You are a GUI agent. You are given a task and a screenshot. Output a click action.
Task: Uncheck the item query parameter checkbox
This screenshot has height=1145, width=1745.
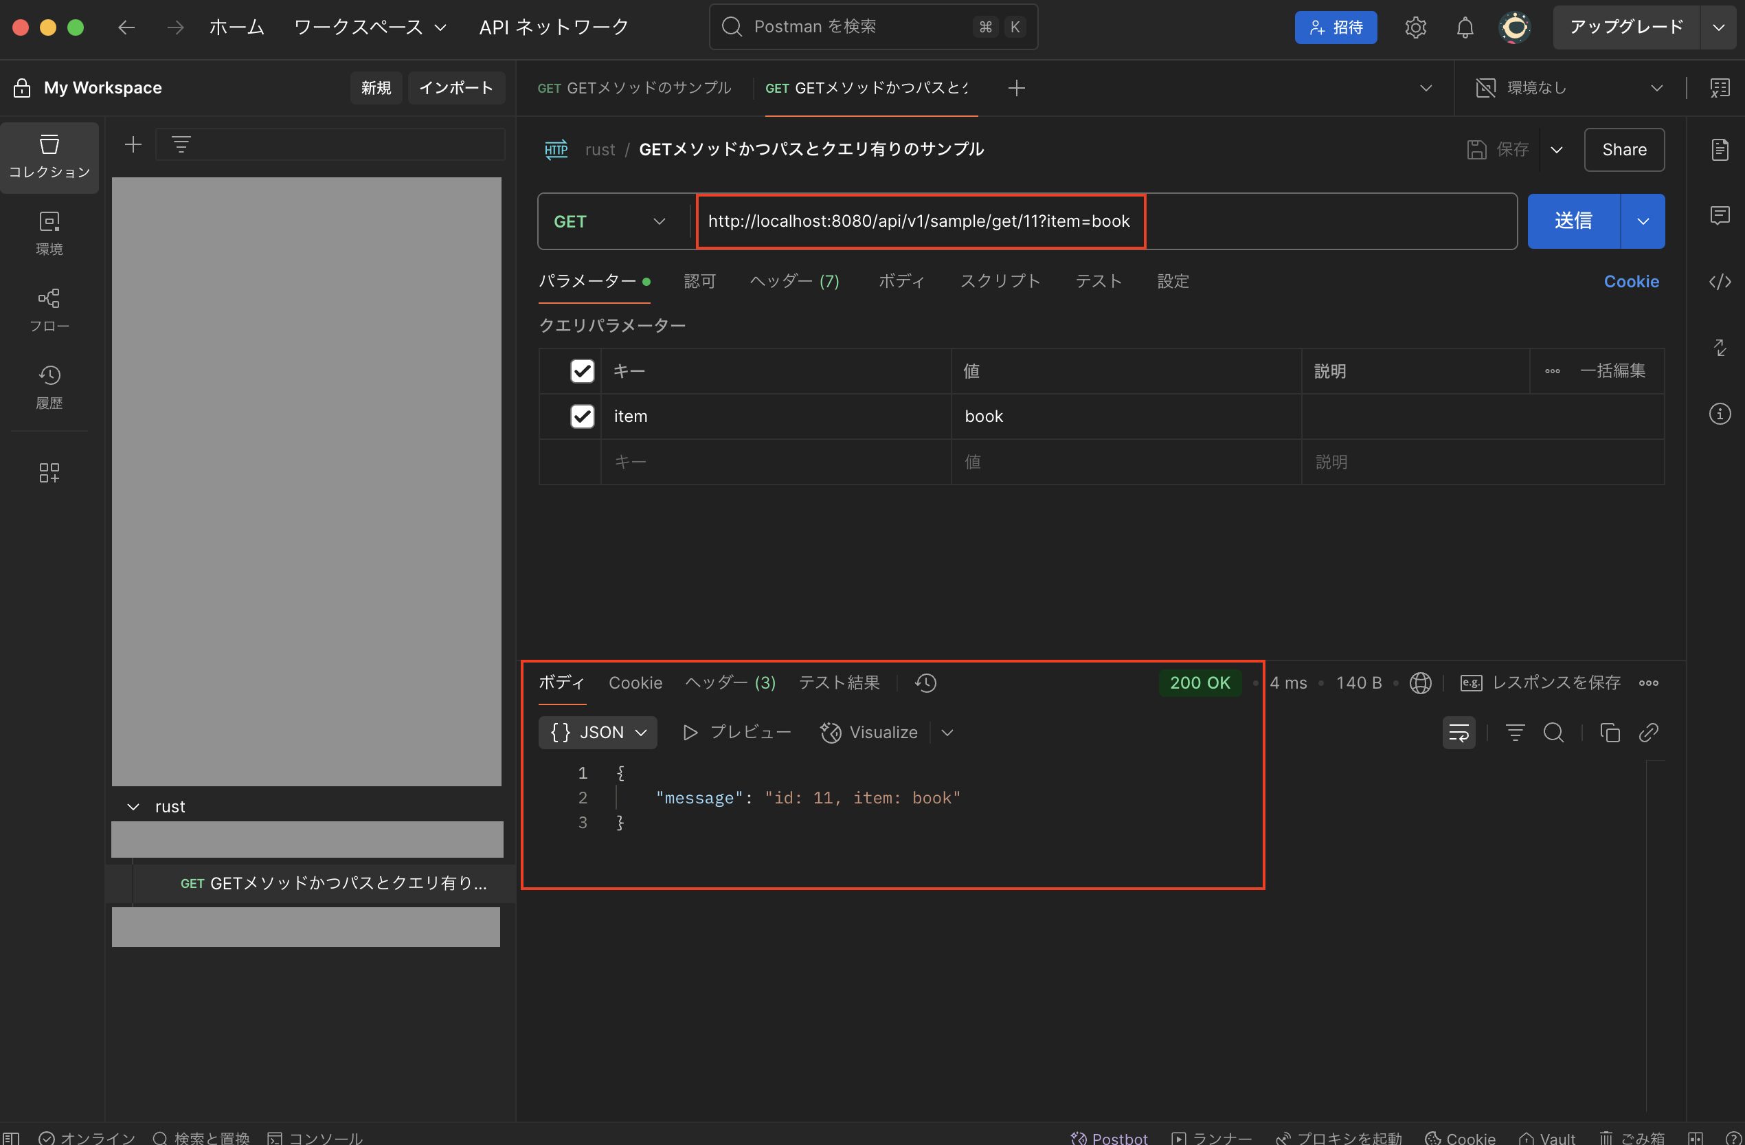582,416
